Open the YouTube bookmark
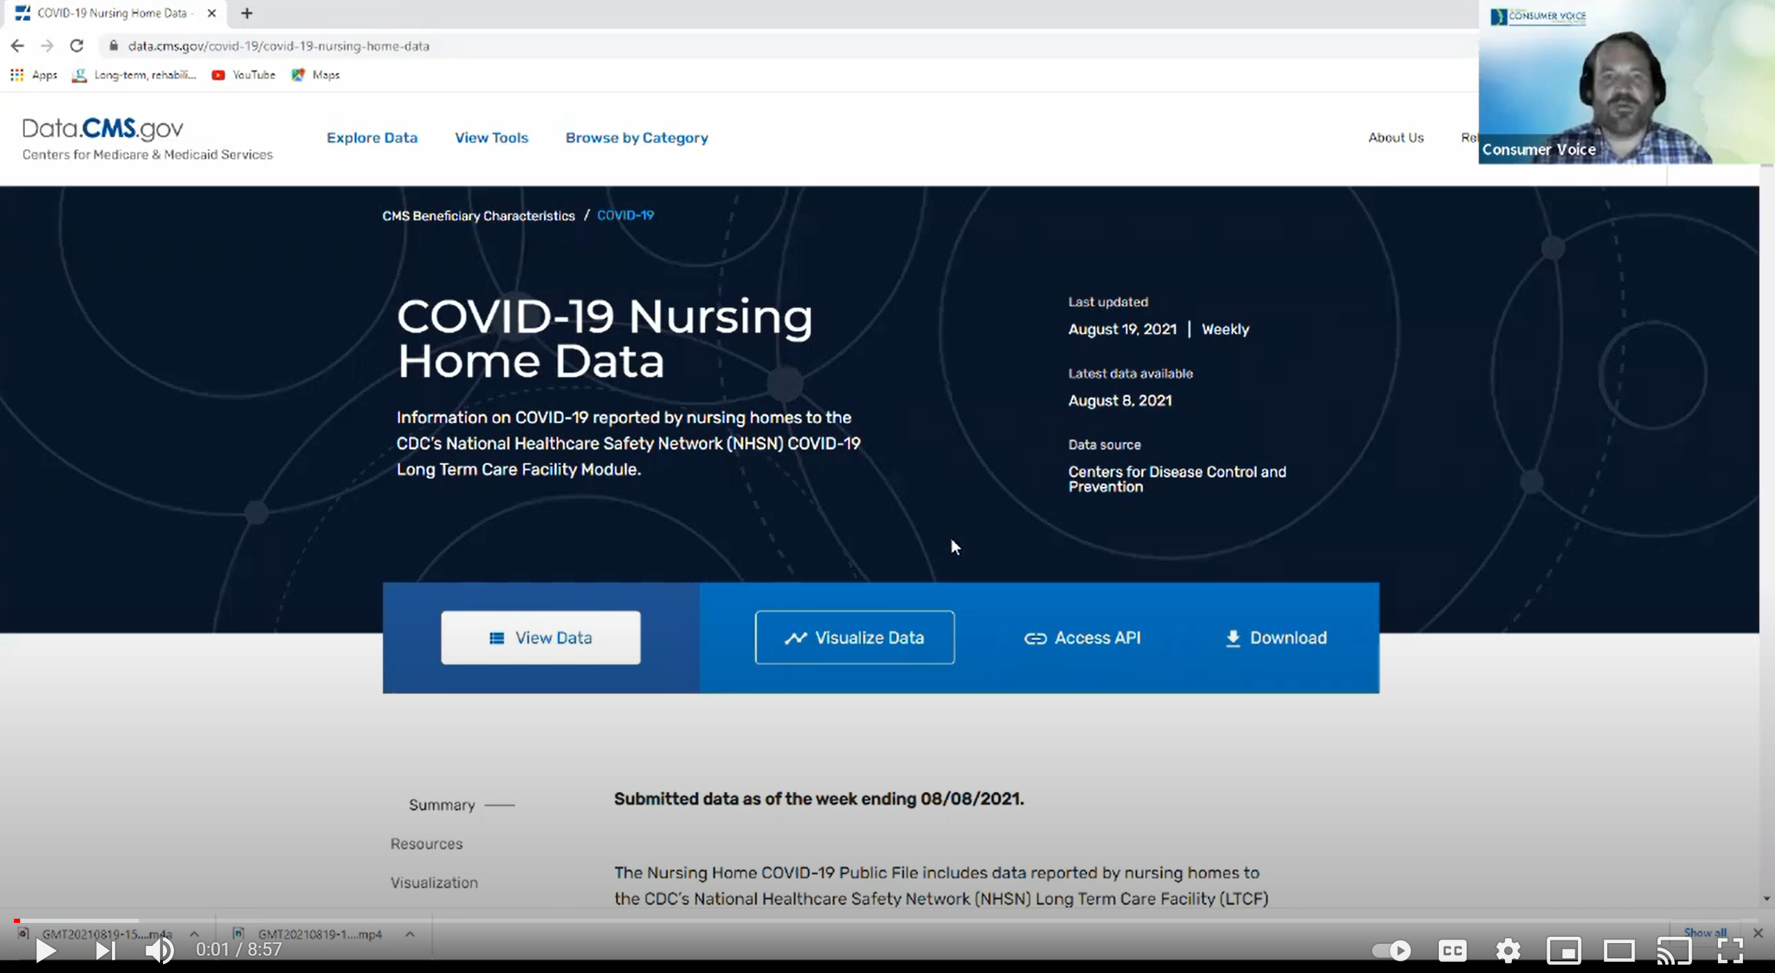Screen dimensions: 1775x973 pyautogui.click(x=244, y=74)
